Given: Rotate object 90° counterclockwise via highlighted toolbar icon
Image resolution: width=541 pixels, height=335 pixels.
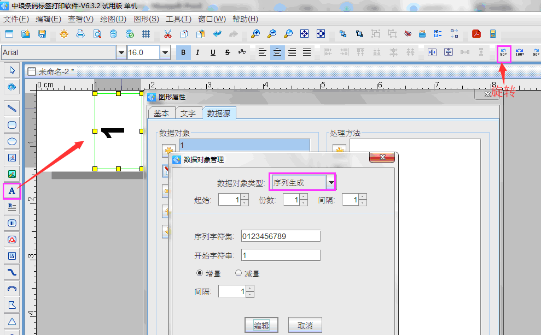Looking at the screenshot, I should click(503, 52).
